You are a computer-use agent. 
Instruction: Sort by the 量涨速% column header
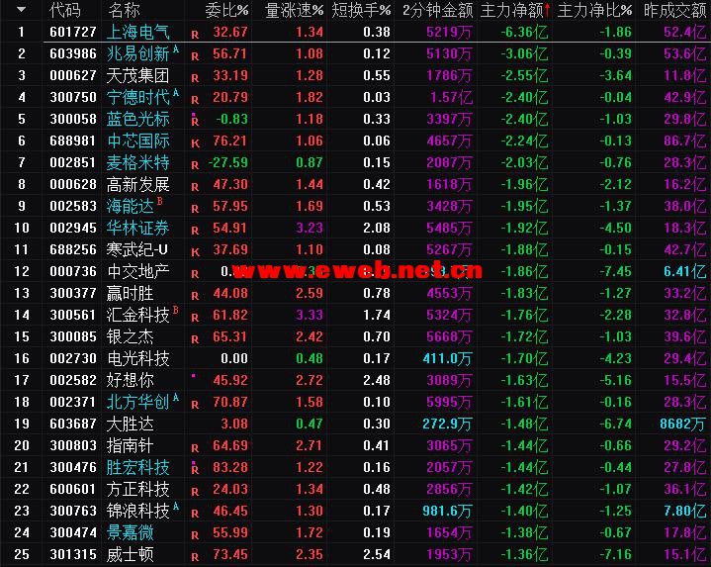[x=294, y=10]
